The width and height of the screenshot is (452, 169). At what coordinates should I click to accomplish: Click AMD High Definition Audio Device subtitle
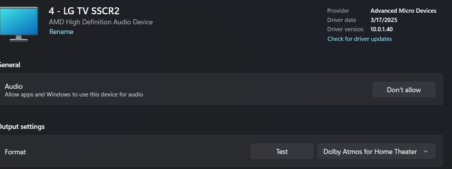pyautogui.click(x=101, y=22)
